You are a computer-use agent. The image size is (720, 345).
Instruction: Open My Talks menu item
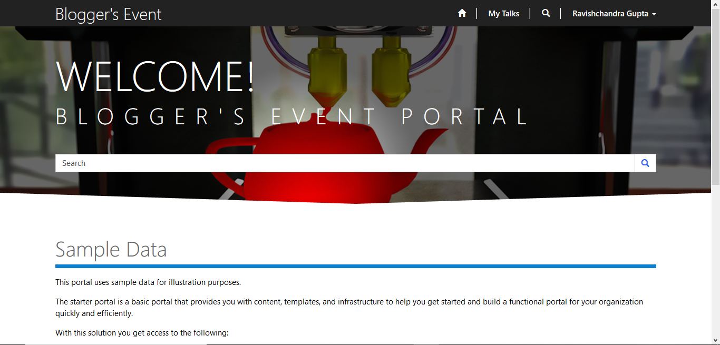[x=504, y=14]
